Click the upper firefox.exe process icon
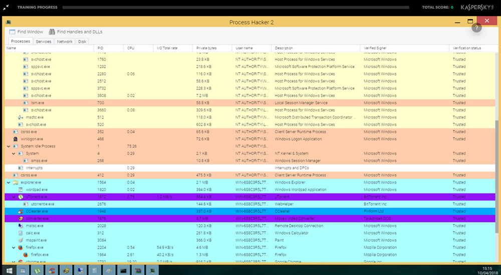This screenshot has height=275, width=501. [x=21, y=247]
